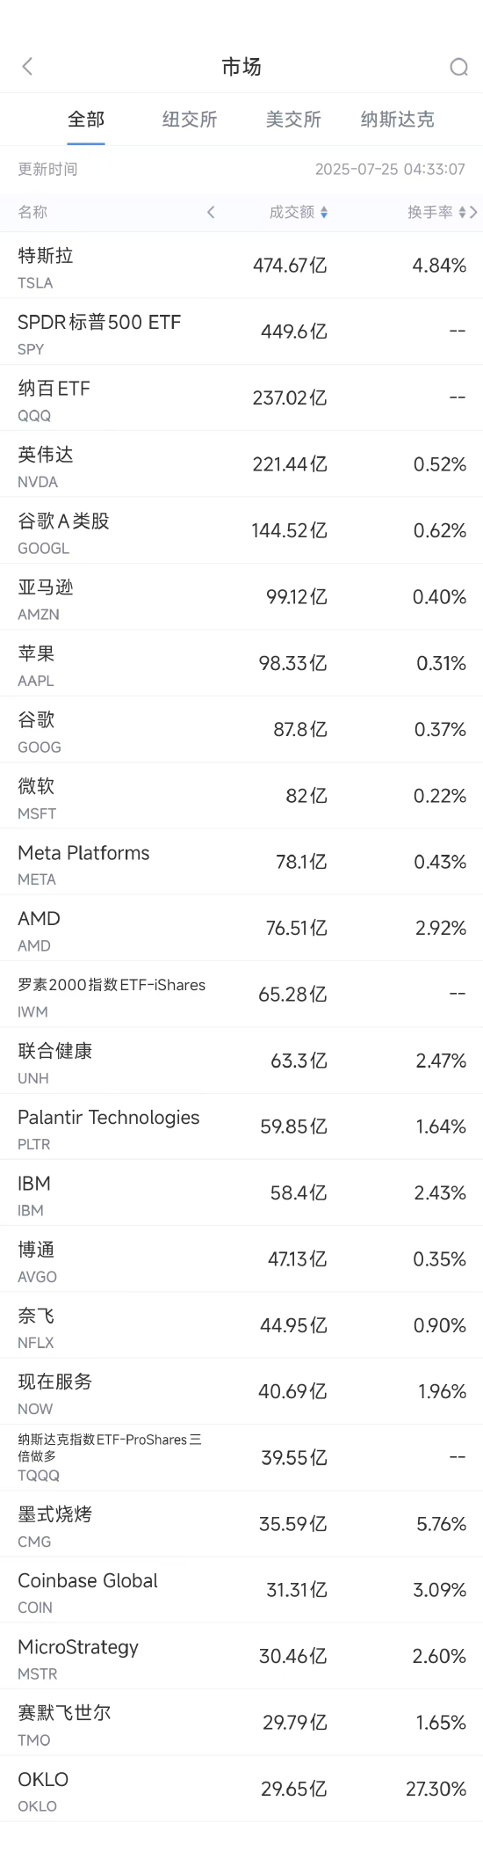
Task: Open the 英伟达 NVDA stock row
Action: point(241,464)
